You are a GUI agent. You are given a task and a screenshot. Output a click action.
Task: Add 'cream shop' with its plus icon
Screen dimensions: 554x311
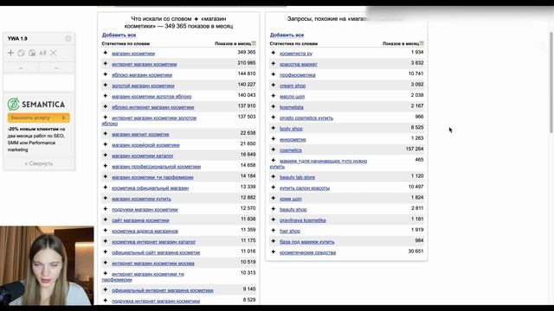(274, 86)
